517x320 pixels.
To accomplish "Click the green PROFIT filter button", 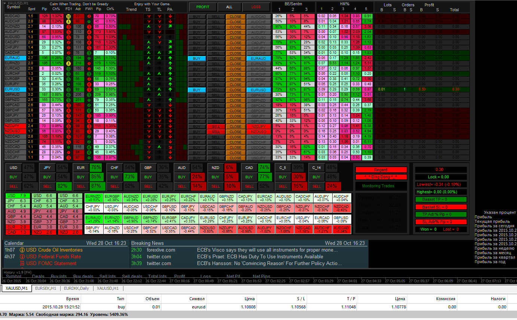I will point(203,7).
